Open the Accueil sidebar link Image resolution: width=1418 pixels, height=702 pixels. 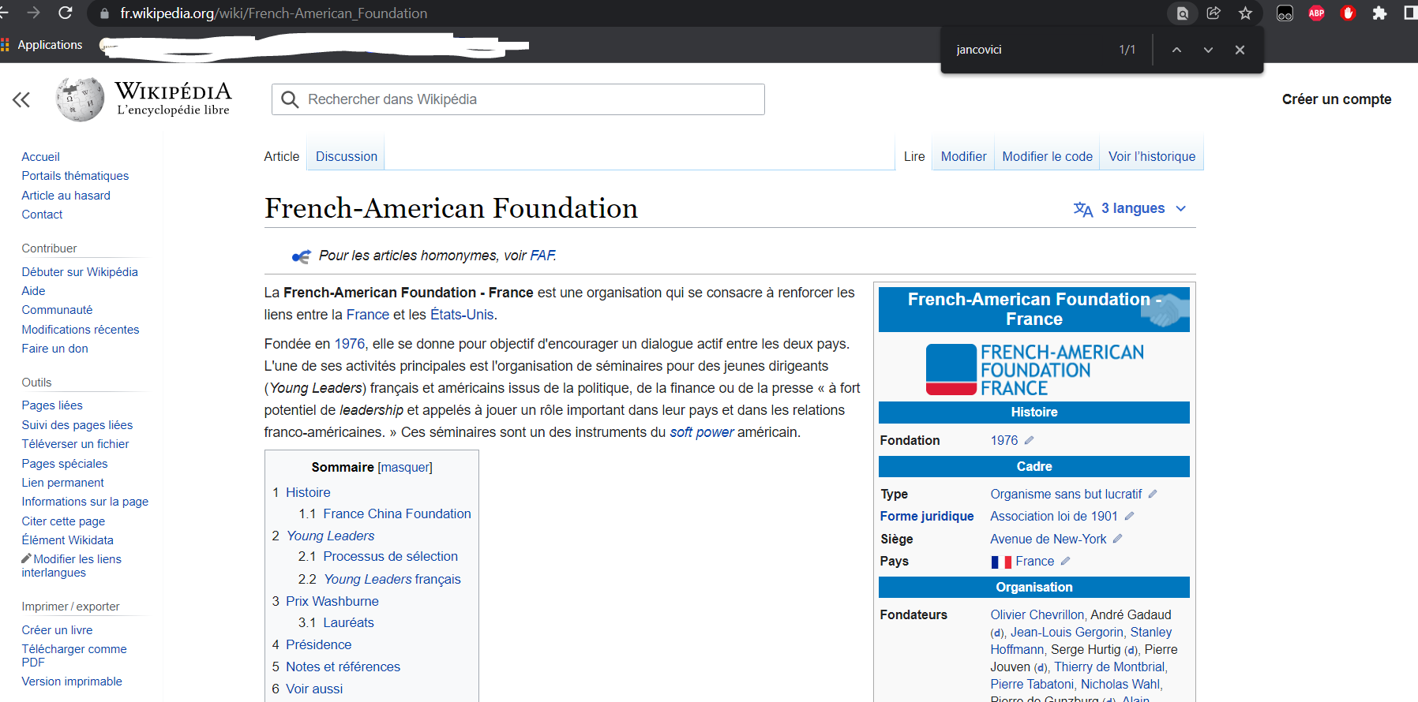click(41, 157)
